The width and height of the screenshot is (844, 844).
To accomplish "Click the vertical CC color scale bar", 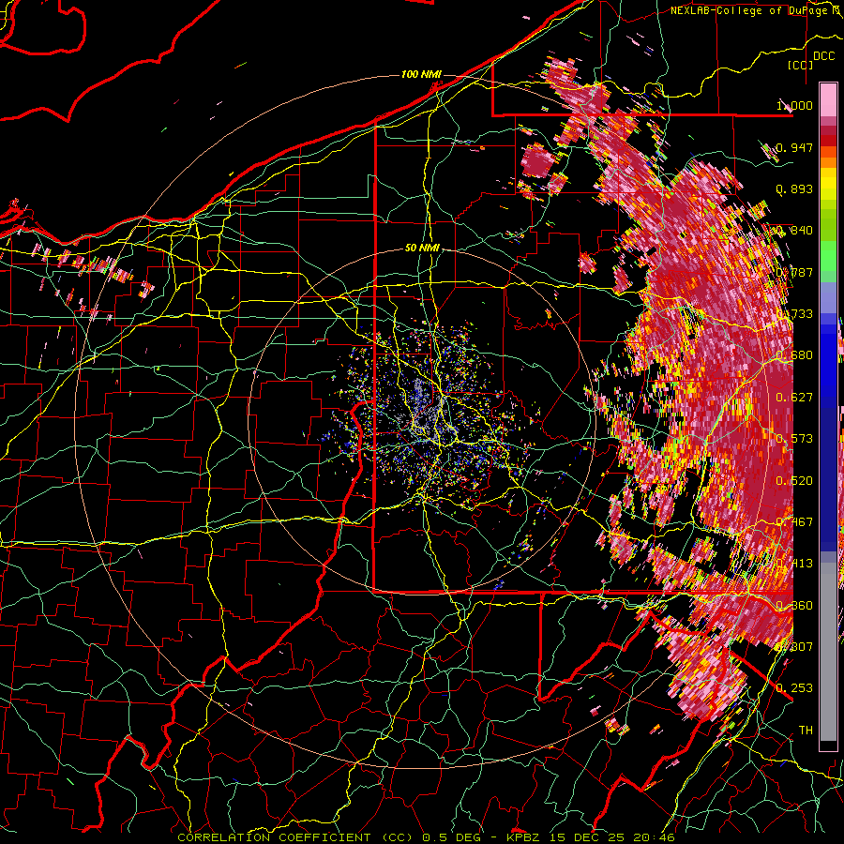I will [x=828, y=416].
